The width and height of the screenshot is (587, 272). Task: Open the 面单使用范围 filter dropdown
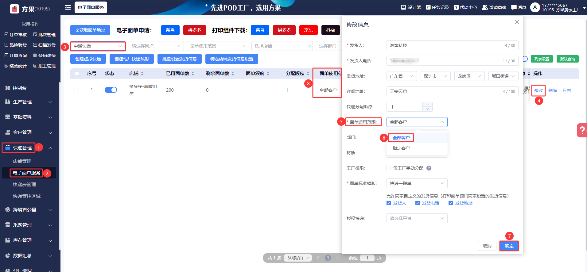point(217,46)
